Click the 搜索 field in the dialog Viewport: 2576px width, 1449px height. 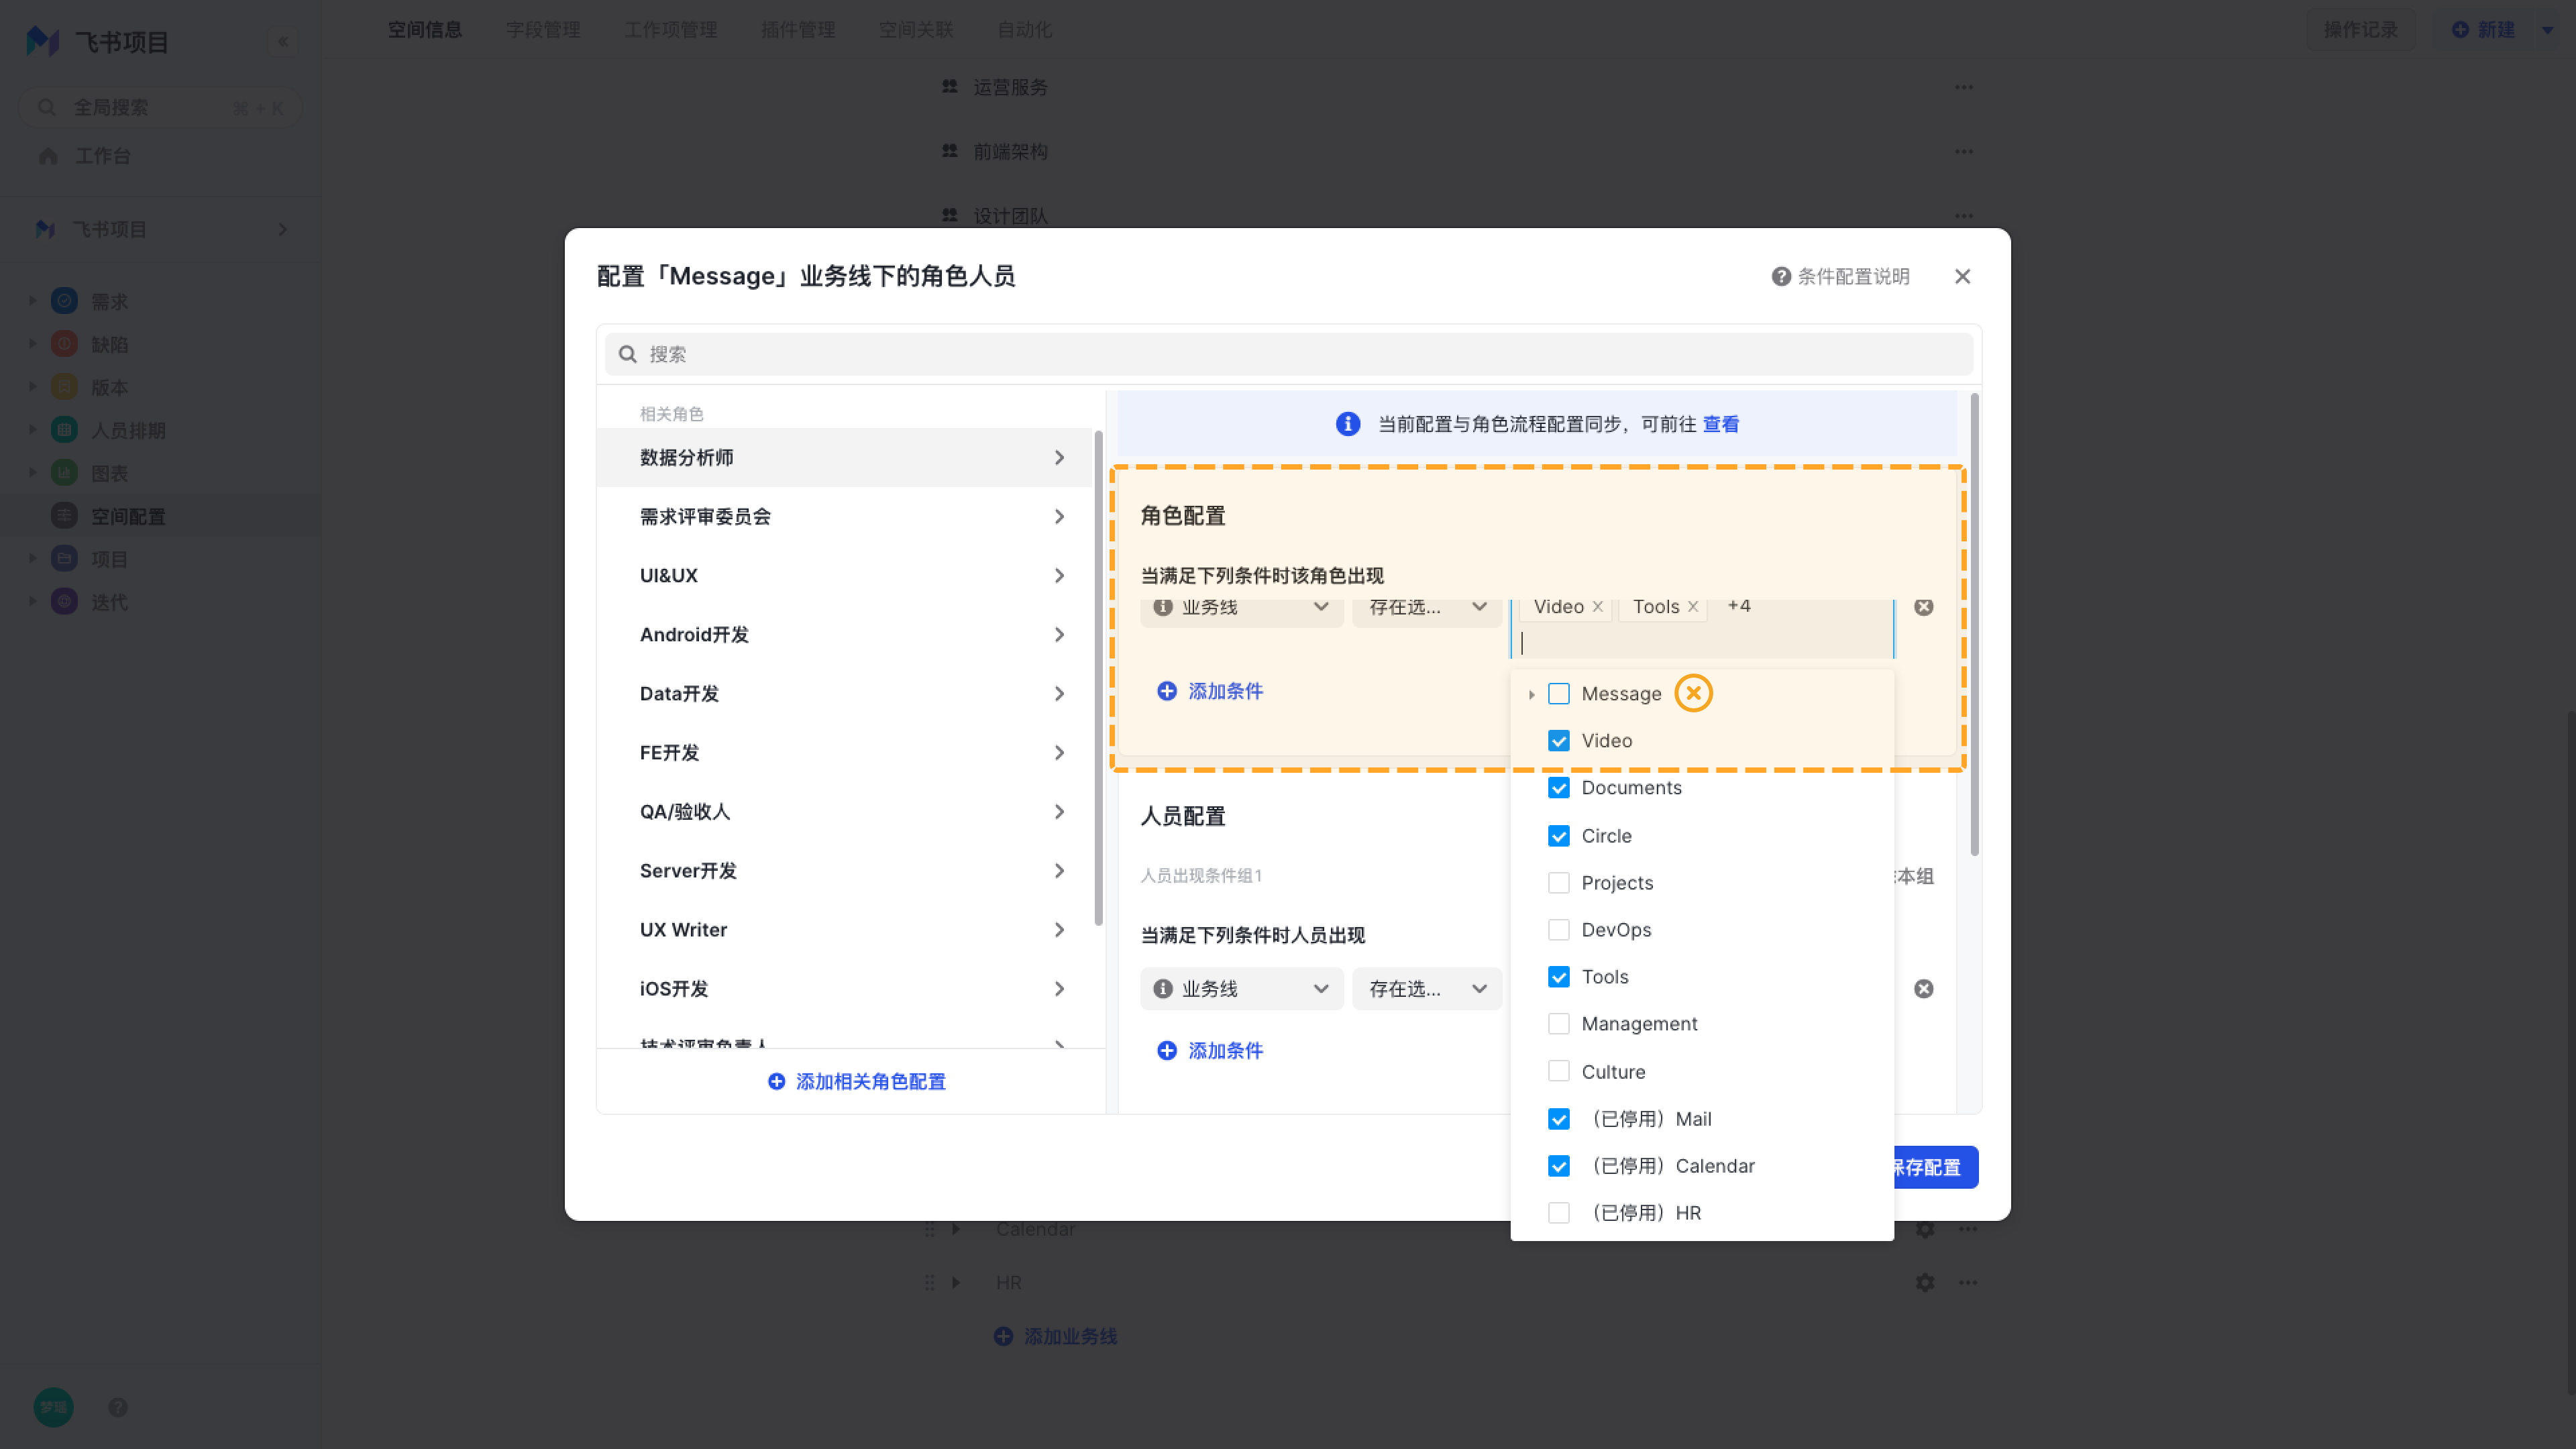click(1288, 354)
